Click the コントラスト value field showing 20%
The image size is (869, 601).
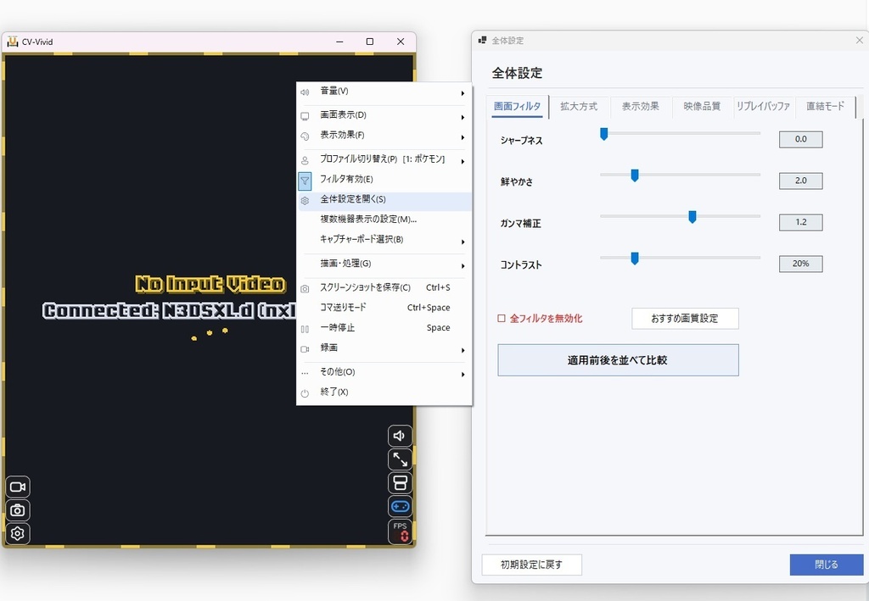(x=801, y=264)
